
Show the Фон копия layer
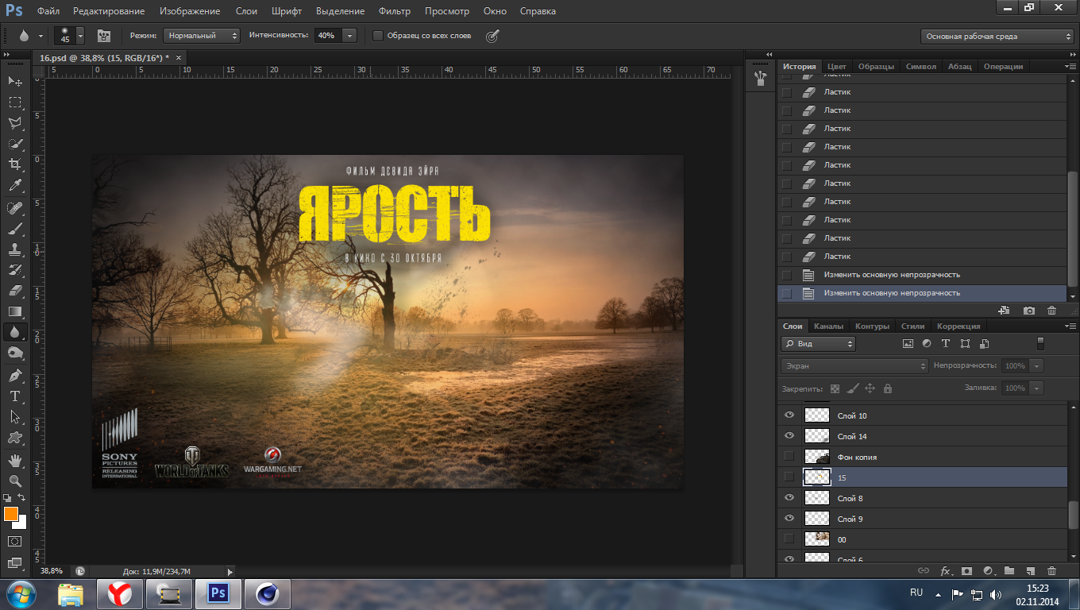pos(789,457)
